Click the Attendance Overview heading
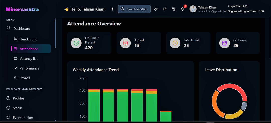Viewport: 271px width, 123px height. (94, 24)
